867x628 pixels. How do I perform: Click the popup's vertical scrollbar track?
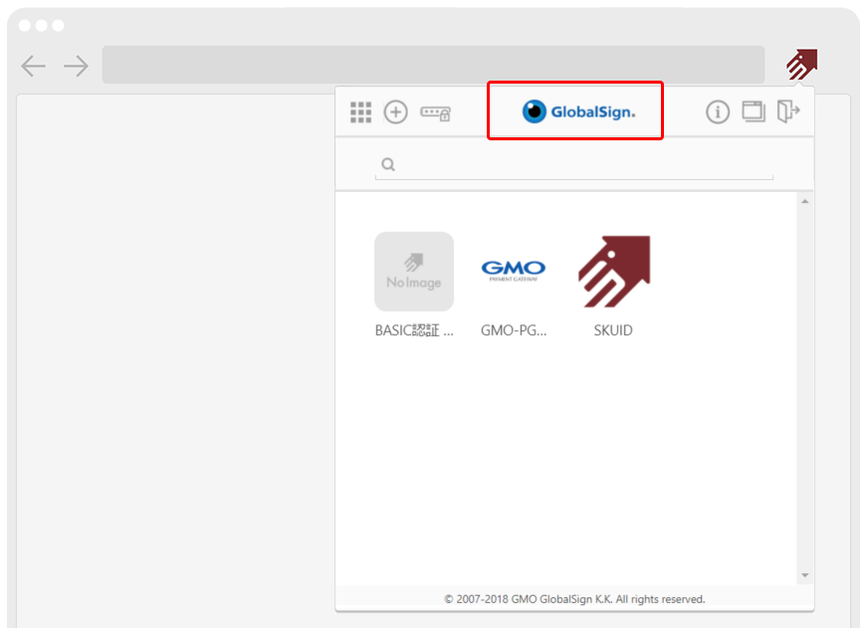click(x=805, y=388)
